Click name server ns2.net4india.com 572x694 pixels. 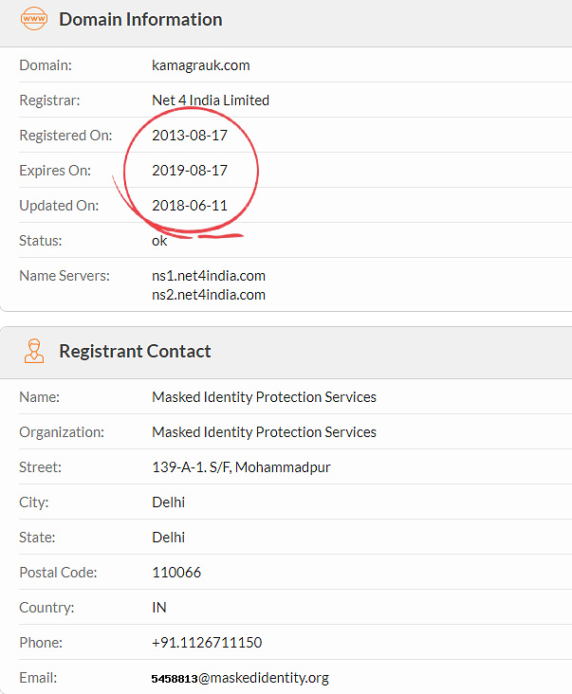pos(209,295)
